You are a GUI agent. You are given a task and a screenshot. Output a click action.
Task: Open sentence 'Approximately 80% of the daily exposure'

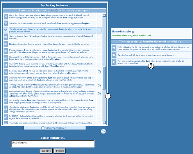(52, 79)
